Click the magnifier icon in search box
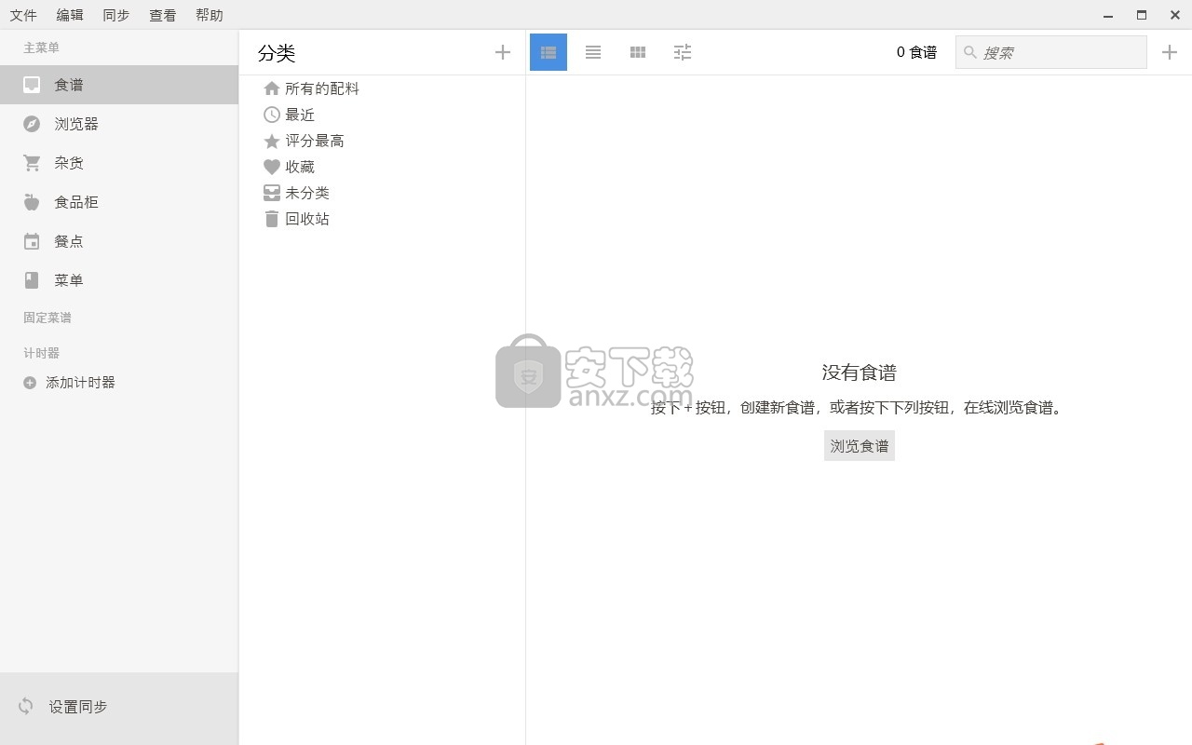This screenshot has width=1192, height=745. point(969,52)
